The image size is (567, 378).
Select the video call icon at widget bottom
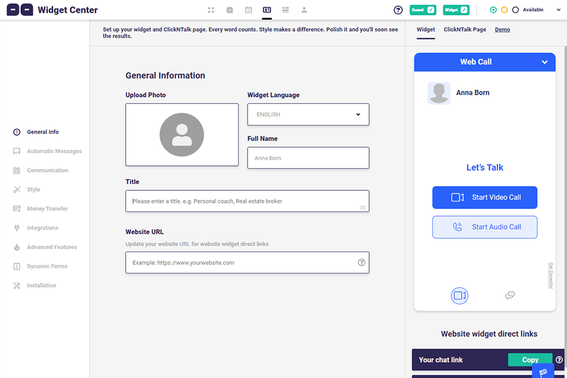pos(460,296)
